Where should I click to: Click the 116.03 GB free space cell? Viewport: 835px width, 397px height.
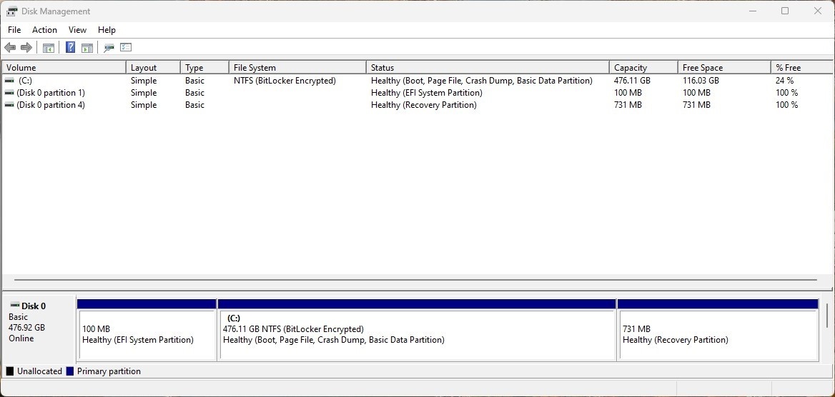701,81
